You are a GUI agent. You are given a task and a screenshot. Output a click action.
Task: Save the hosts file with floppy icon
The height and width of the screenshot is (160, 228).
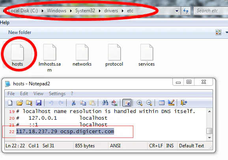39,103
